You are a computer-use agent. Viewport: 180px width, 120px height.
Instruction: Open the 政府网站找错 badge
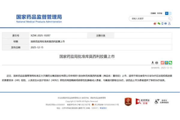point(142,101)
